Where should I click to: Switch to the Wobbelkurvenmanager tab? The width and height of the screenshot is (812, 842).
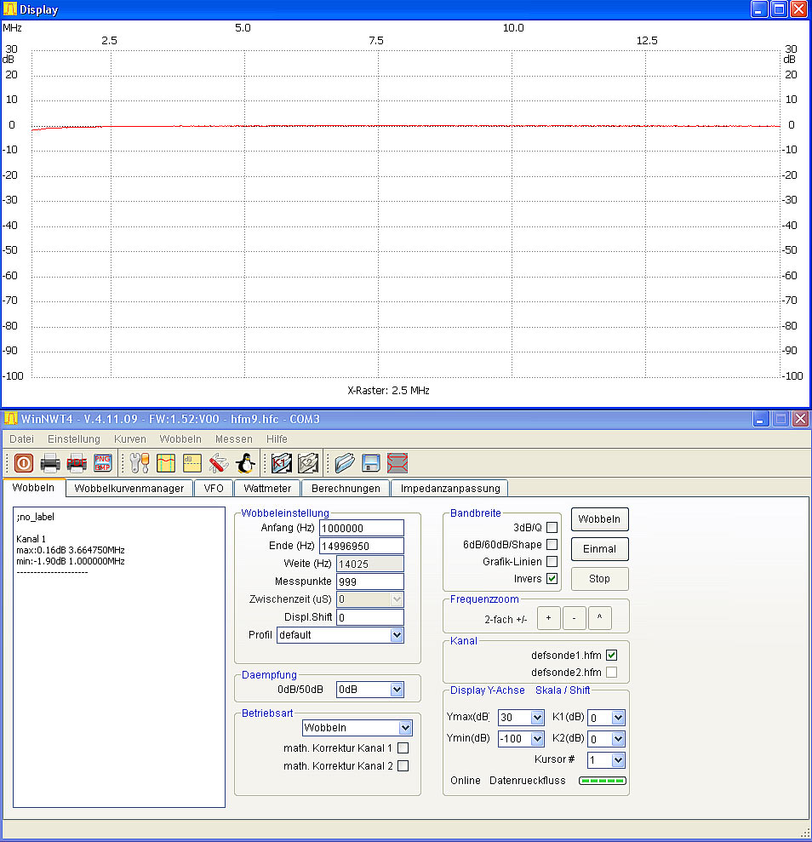pos(129,489)
